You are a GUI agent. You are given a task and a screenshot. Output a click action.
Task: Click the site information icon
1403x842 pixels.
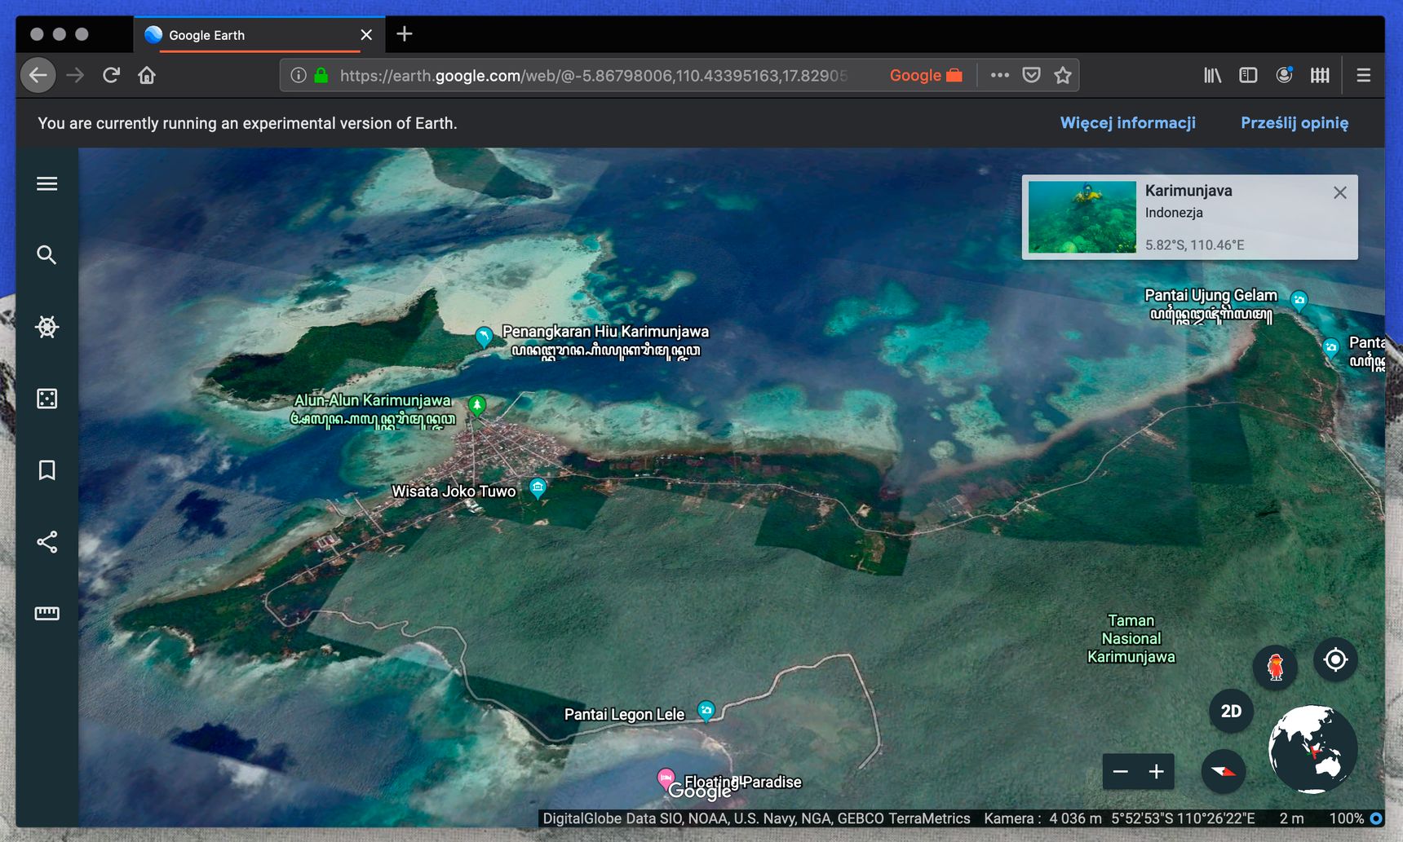tap(299, 76)
